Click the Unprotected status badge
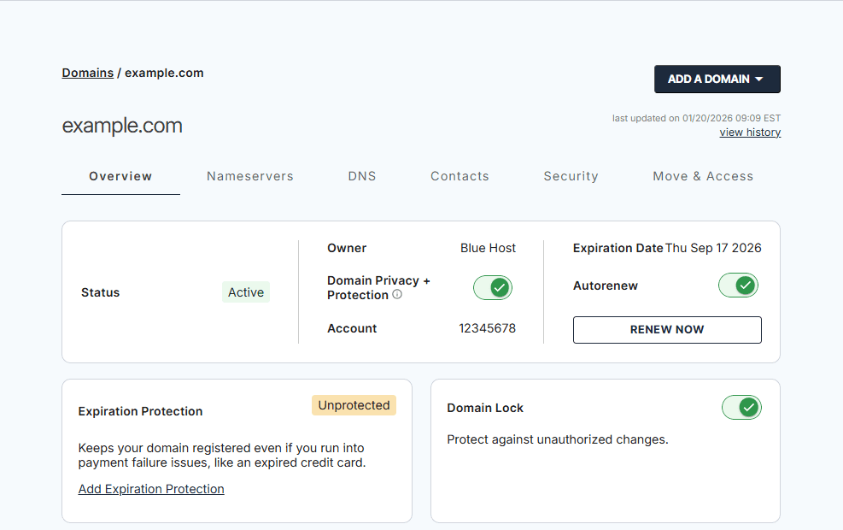Screen dimensions: 843x530 (354, 405)
